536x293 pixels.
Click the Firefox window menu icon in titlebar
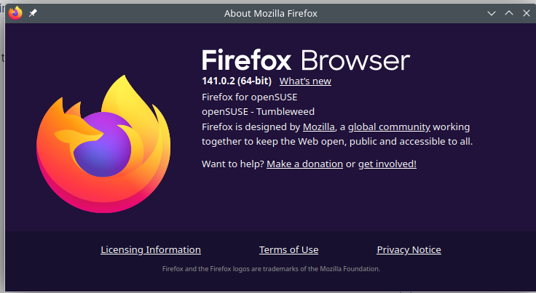[x=15, y=13]
